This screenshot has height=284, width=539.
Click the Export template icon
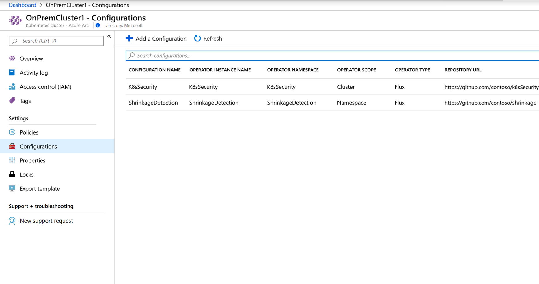12,188
